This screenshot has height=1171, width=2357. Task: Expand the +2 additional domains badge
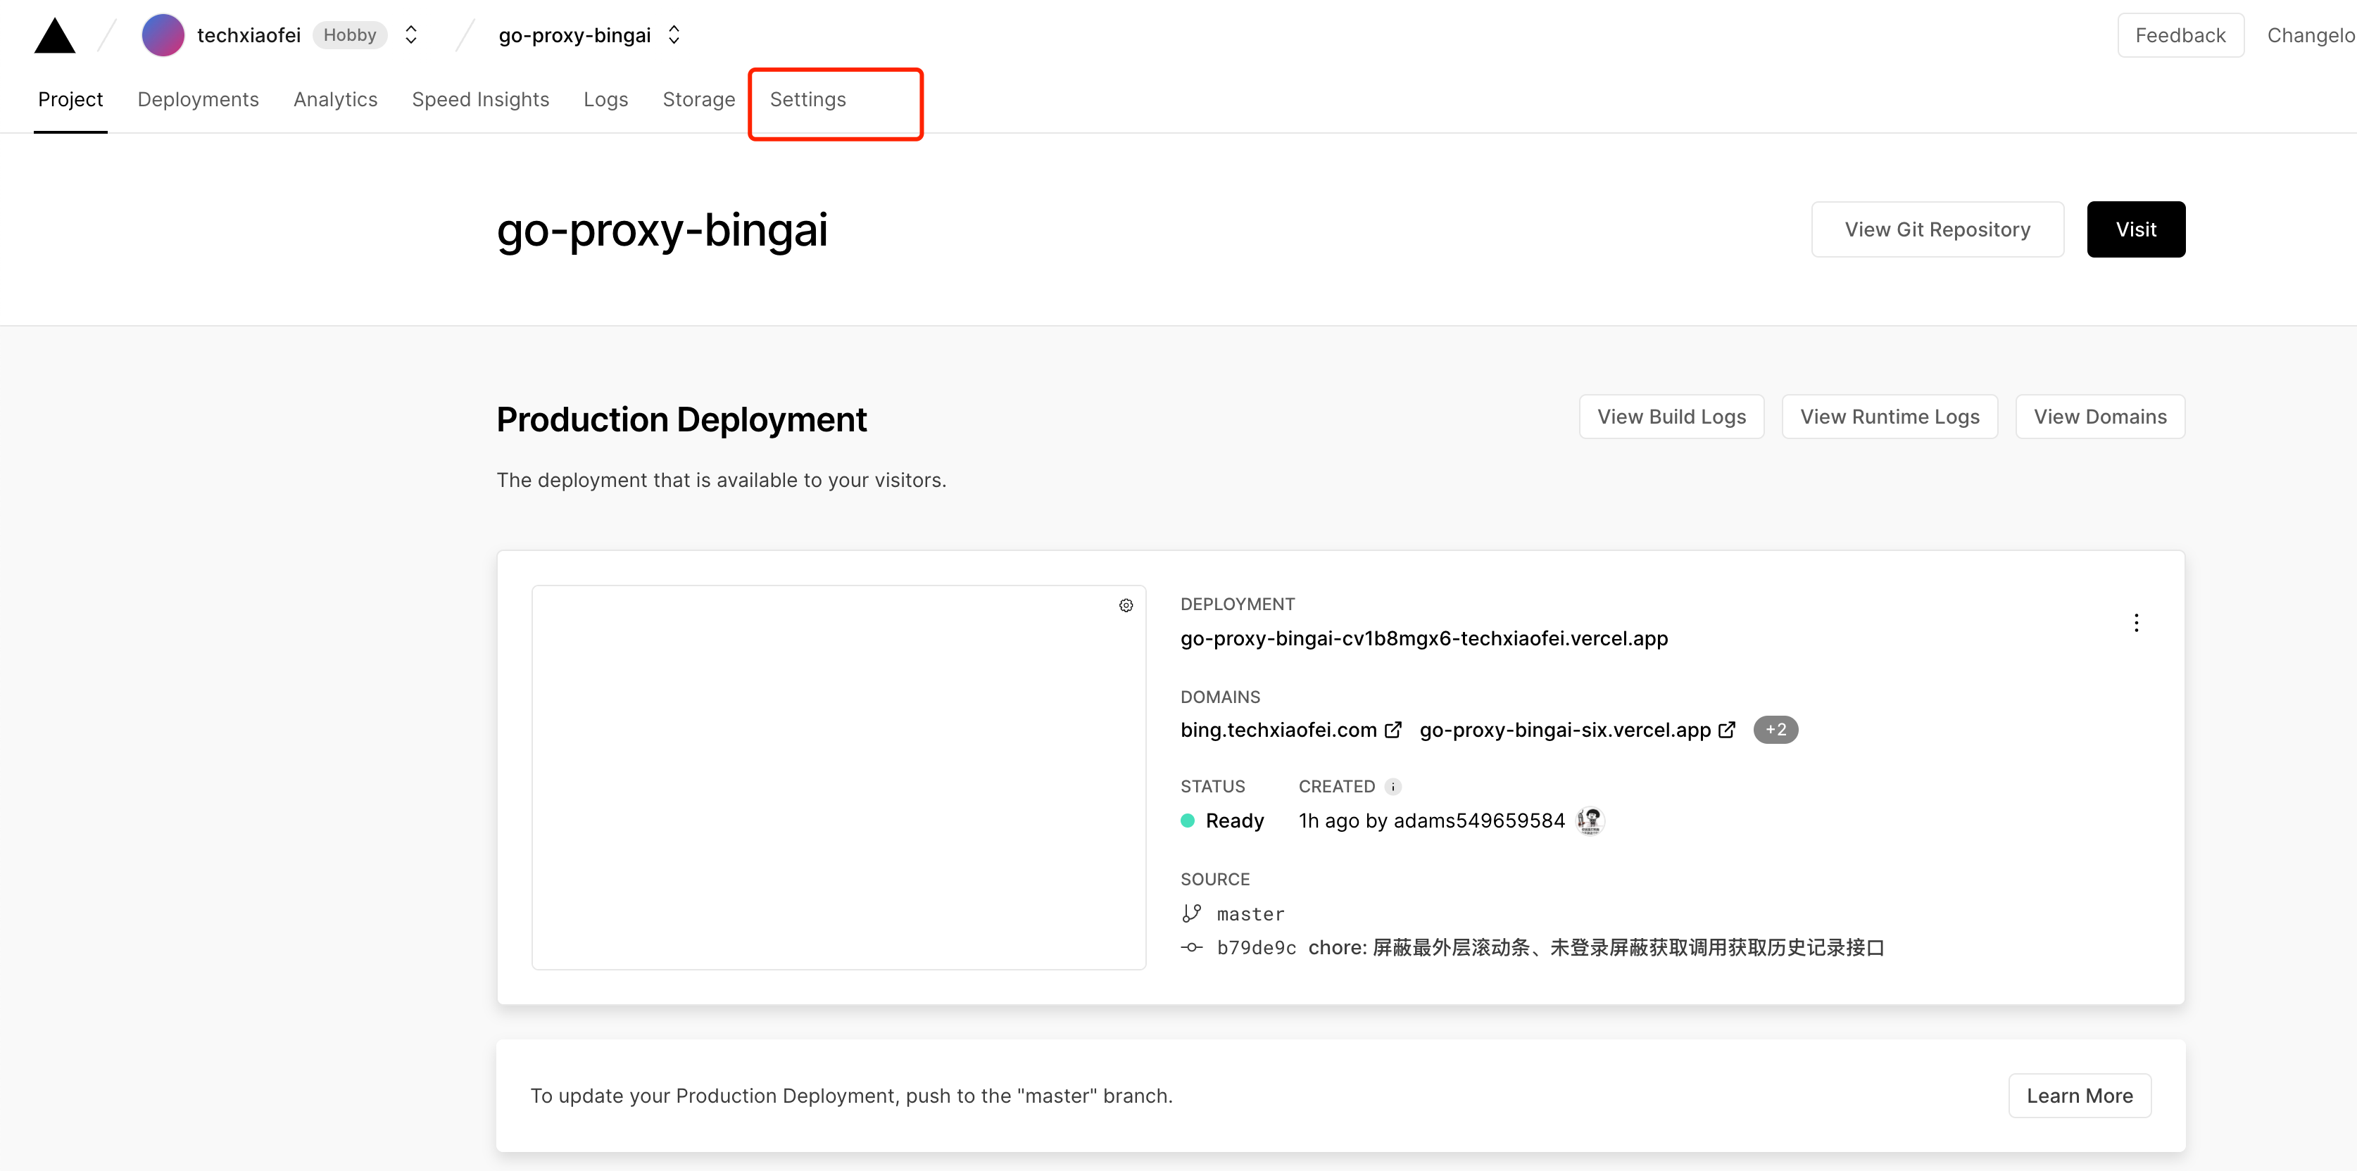[x=1774, y=729]
